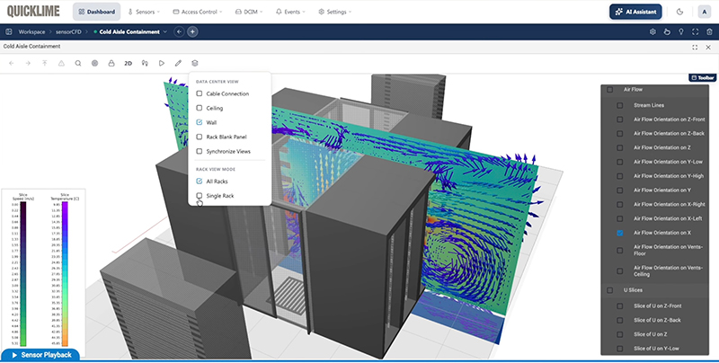Click the Slice Speed color legend bar
This screenshot has height=363, width=719.
(23, 274)
